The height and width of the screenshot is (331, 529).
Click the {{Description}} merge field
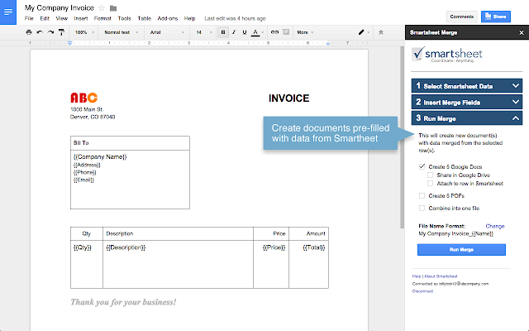click(x=126, y=247)
